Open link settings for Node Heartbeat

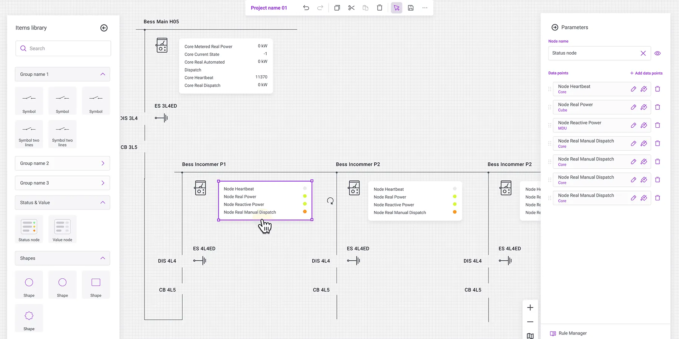tap(644, 89)
